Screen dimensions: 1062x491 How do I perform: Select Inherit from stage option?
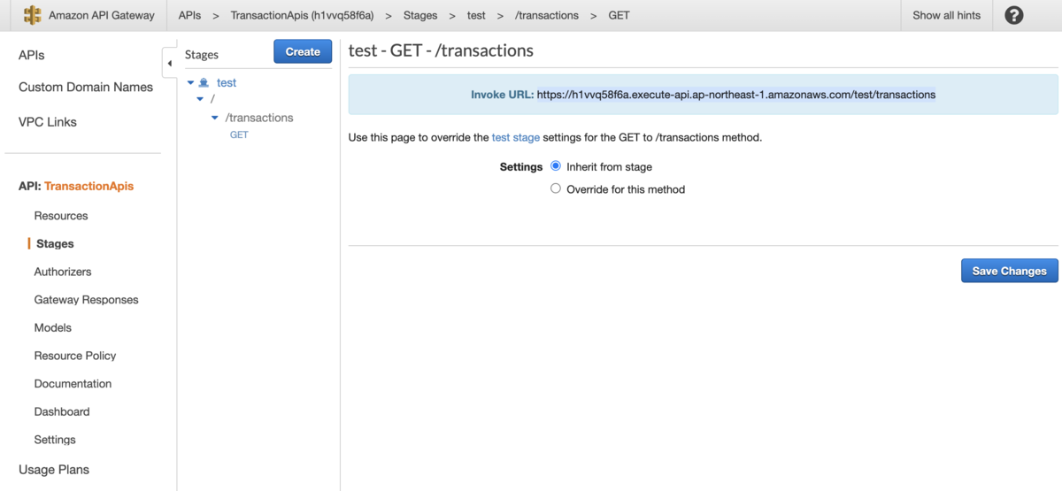pyautogui.click(x=556, y=166)
